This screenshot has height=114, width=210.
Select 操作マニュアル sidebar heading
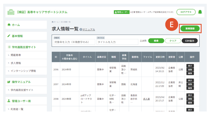(x=26, y=82)
